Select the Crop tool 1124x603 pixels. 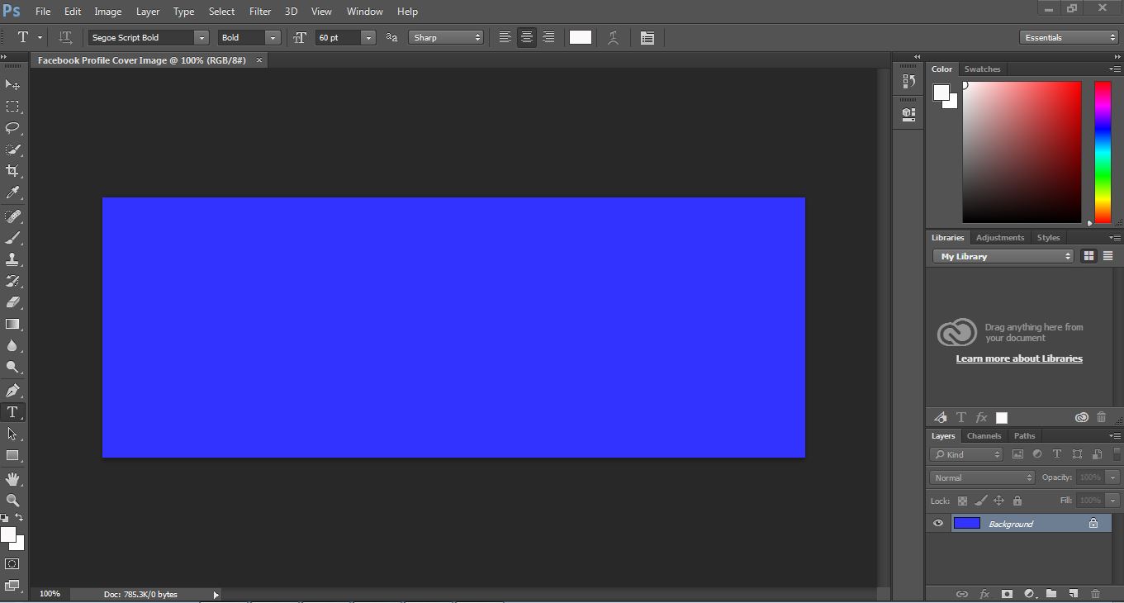[12, 171]
